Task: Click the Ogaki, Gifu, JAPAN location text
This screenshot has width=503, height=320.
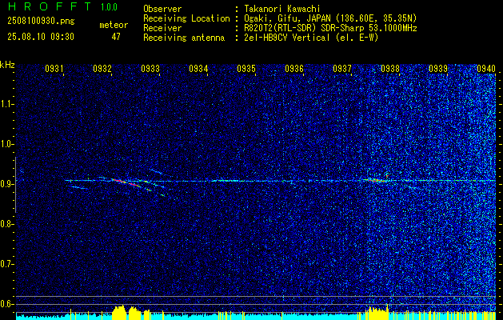Action: coord(330,18)
